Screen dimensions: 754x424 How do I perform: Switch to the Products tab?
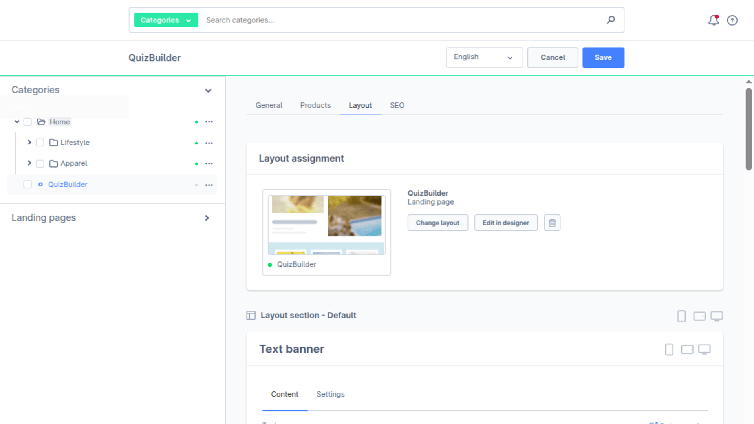point(315,105)
